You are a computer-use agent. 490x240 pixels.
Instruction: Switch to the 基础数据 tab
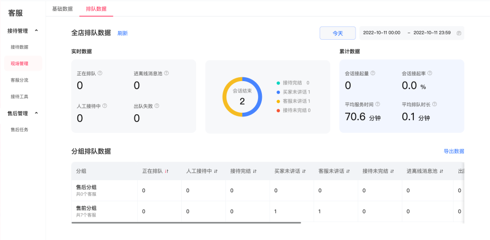pos(62,9)
